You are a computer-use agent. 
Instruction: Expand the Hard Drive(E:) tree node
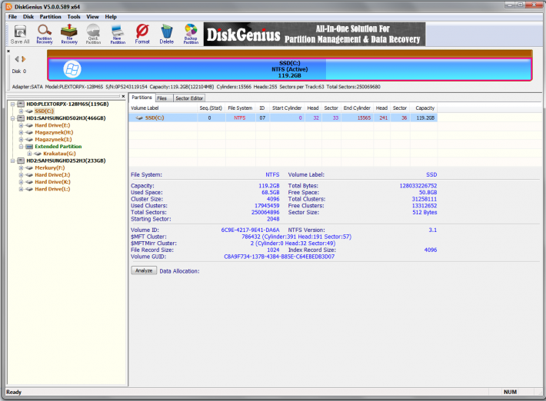pyautogui.click(x=21, y=125)
